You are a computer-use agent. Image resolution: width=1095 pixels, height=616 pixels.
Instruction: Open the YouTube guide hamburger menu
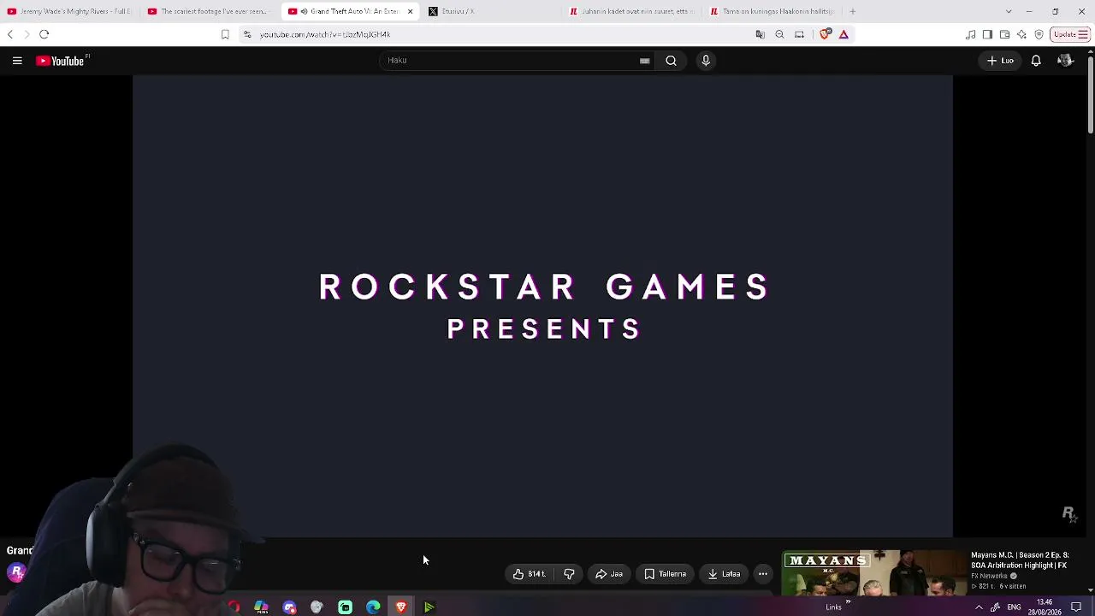tap(17, 61)
